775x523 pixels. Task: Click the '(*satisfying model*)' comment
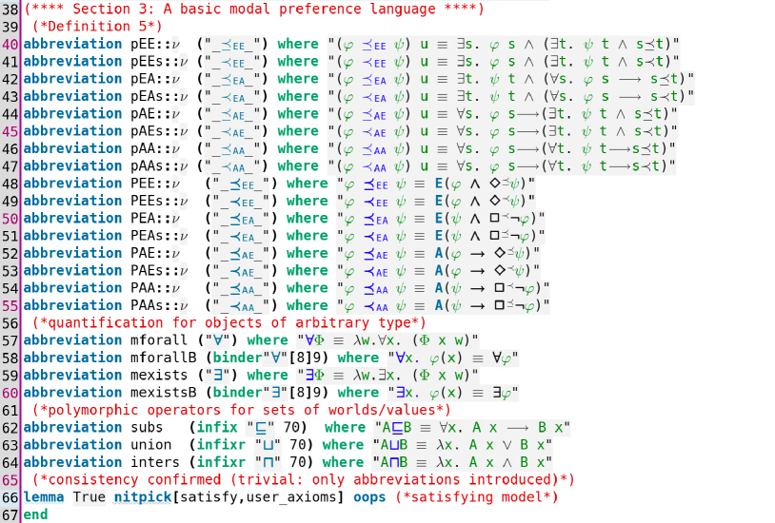pyautogui.click(x=476, y=496)
